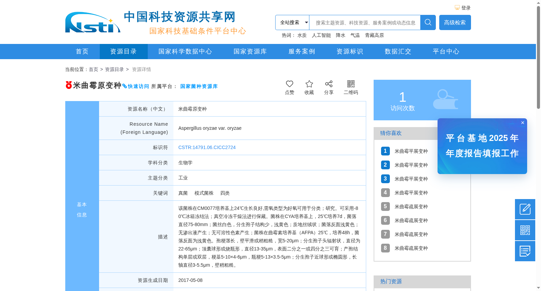Click breadcrumb 首页 link

click(x=93, y=69)
